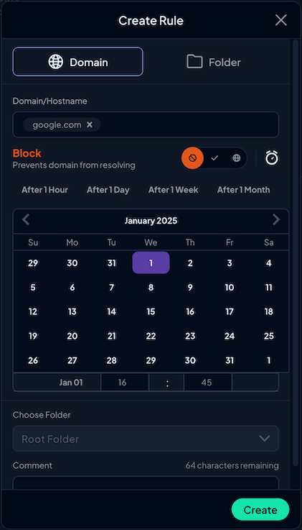The width and height of the screenshot is (302, 530).
Task: Choose the After 1 Week preset
Action: [174, 190]
